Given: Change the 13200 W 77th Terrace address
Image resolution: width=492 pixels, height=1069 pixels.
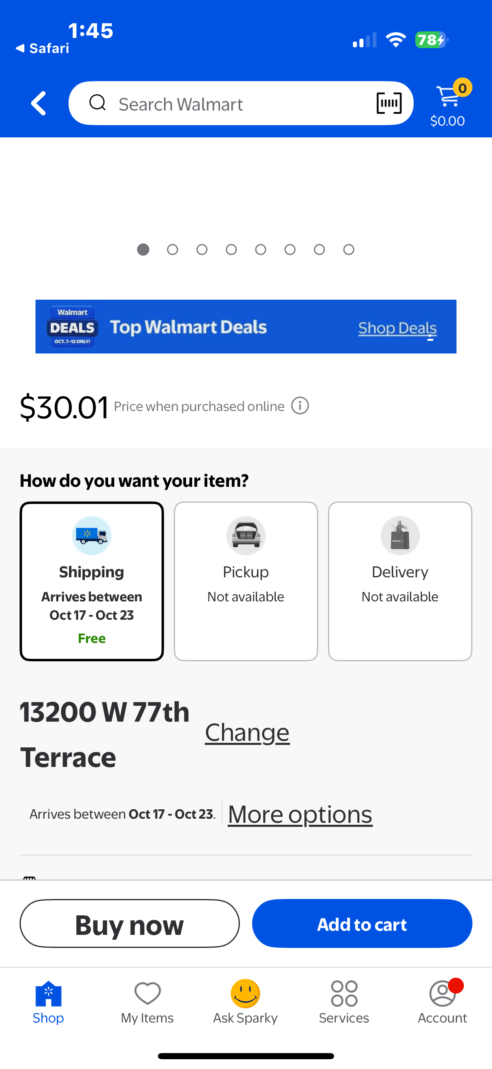Looking at the screenshot, I should tap(247, 733).
